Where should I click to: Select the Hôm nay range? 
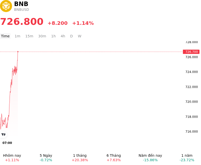point(12,158)
